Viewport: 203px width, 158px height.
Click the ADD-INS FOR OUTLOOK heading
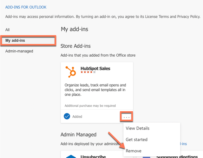26,7
